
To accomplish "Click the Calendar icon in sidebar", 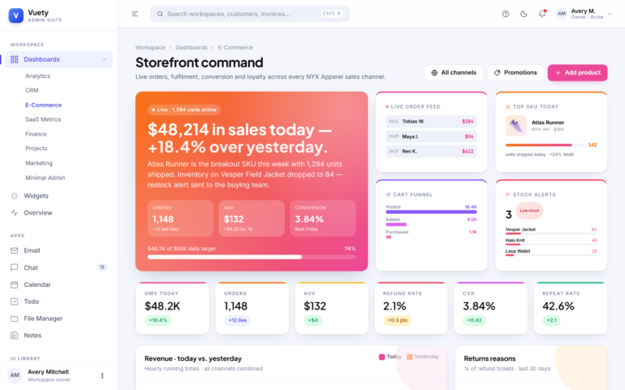I will pos(15,284).
